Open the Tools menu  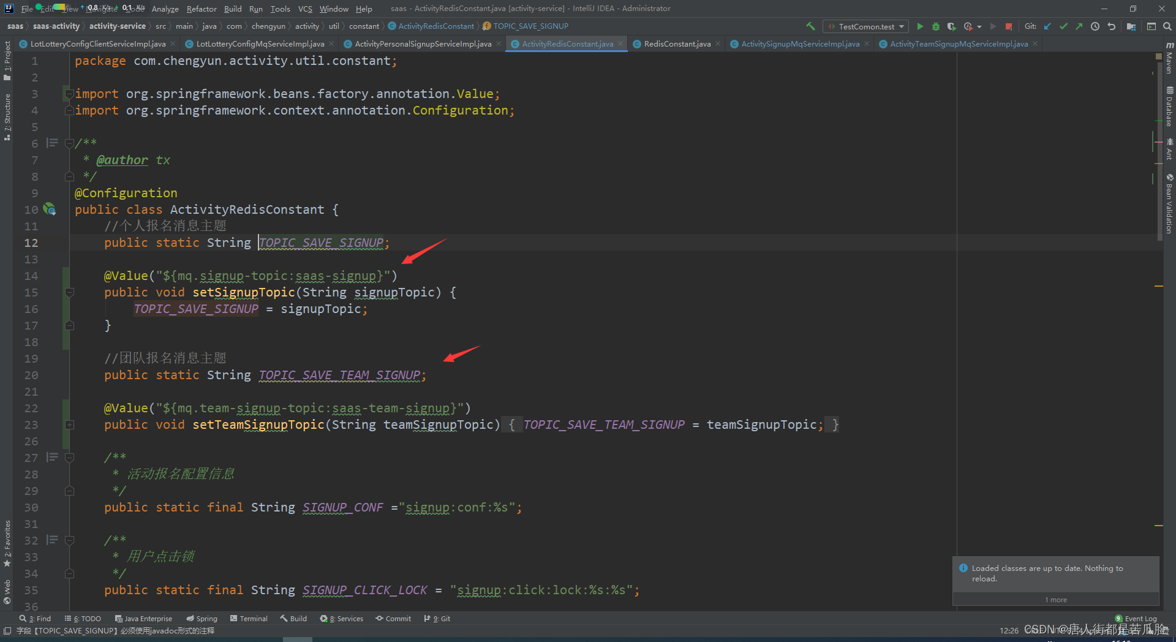point(280,9)
